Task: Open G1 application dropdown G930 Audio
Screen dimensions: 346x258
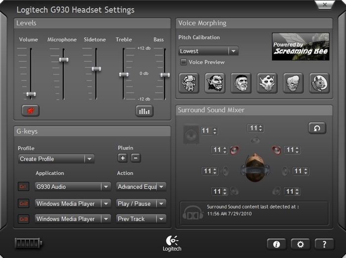Action: (73, 187)
